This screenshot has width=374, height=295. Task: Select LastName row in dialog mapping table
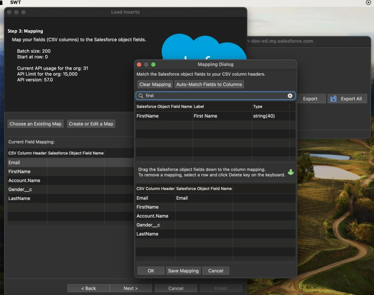[215, 234]
